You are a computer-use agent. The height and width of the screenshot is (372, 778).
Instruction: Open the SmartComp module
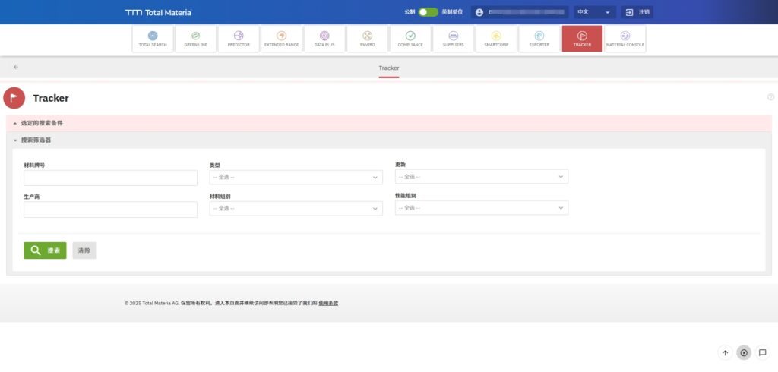[x=496, y=39]
